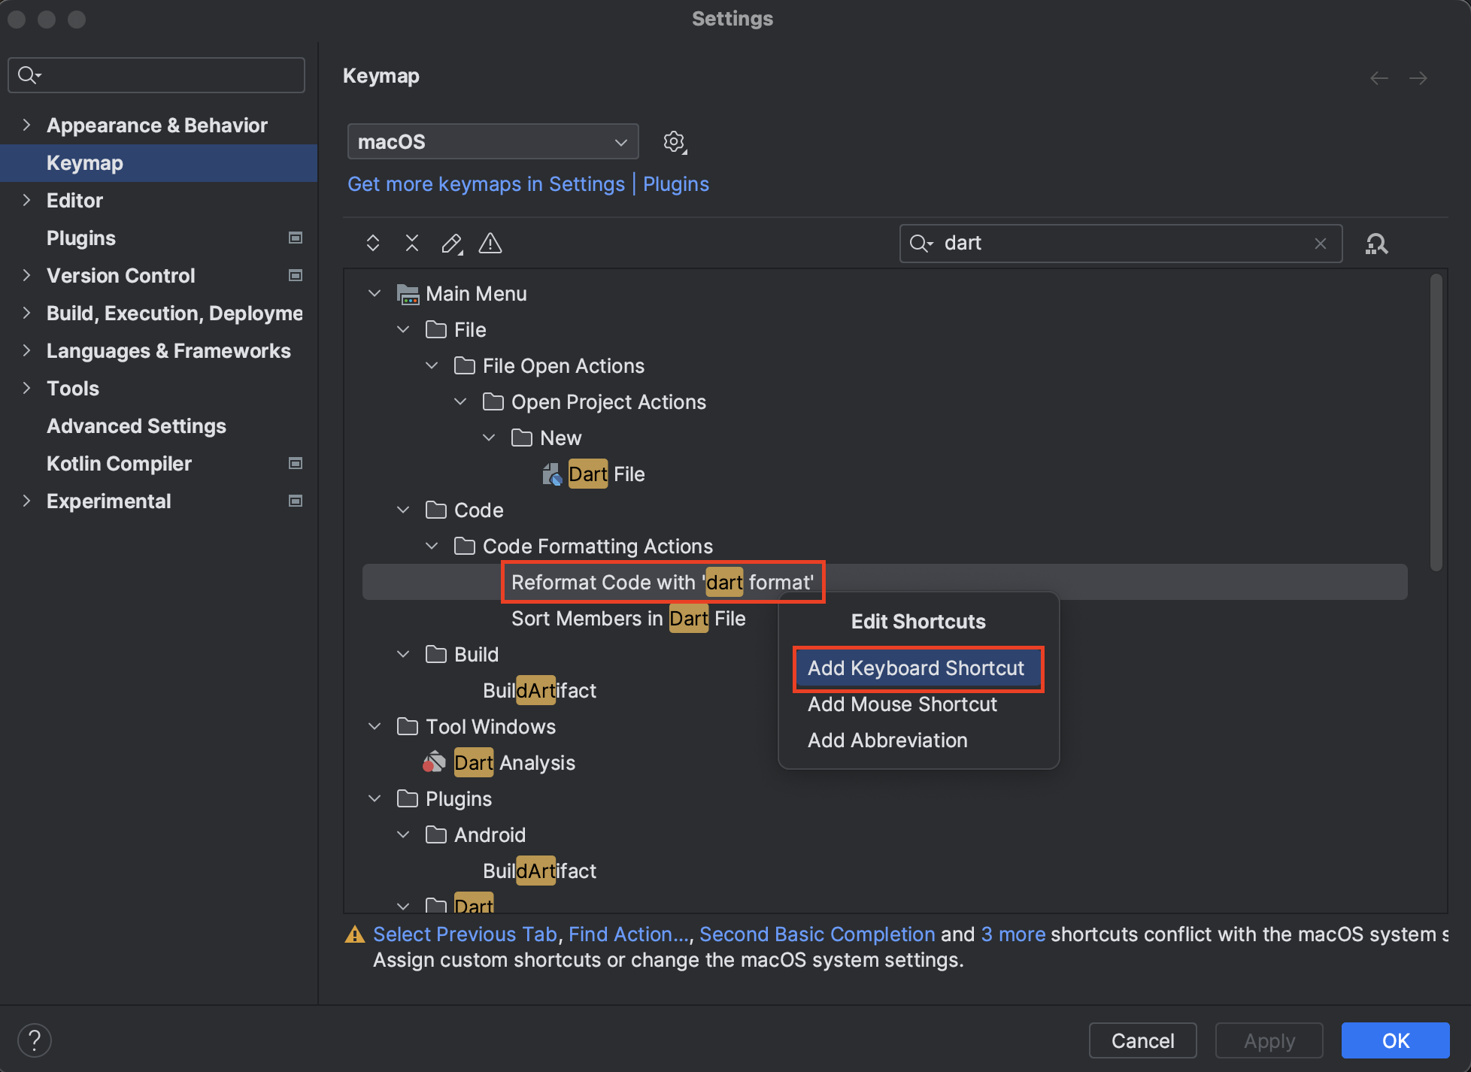
Task: Select Keymap in settings sidebar
Action: (159, 163)
